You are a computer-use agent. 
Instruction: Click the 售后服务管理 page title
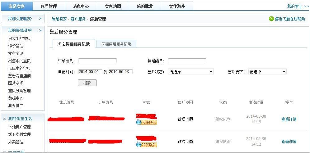coord(63,32)
